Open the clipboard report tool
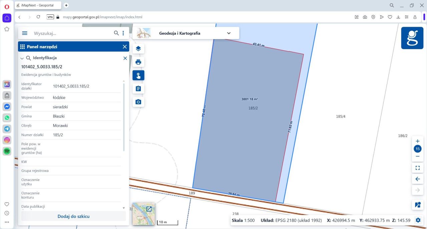This screenshot has height=229, width=427. coord(138,89)
